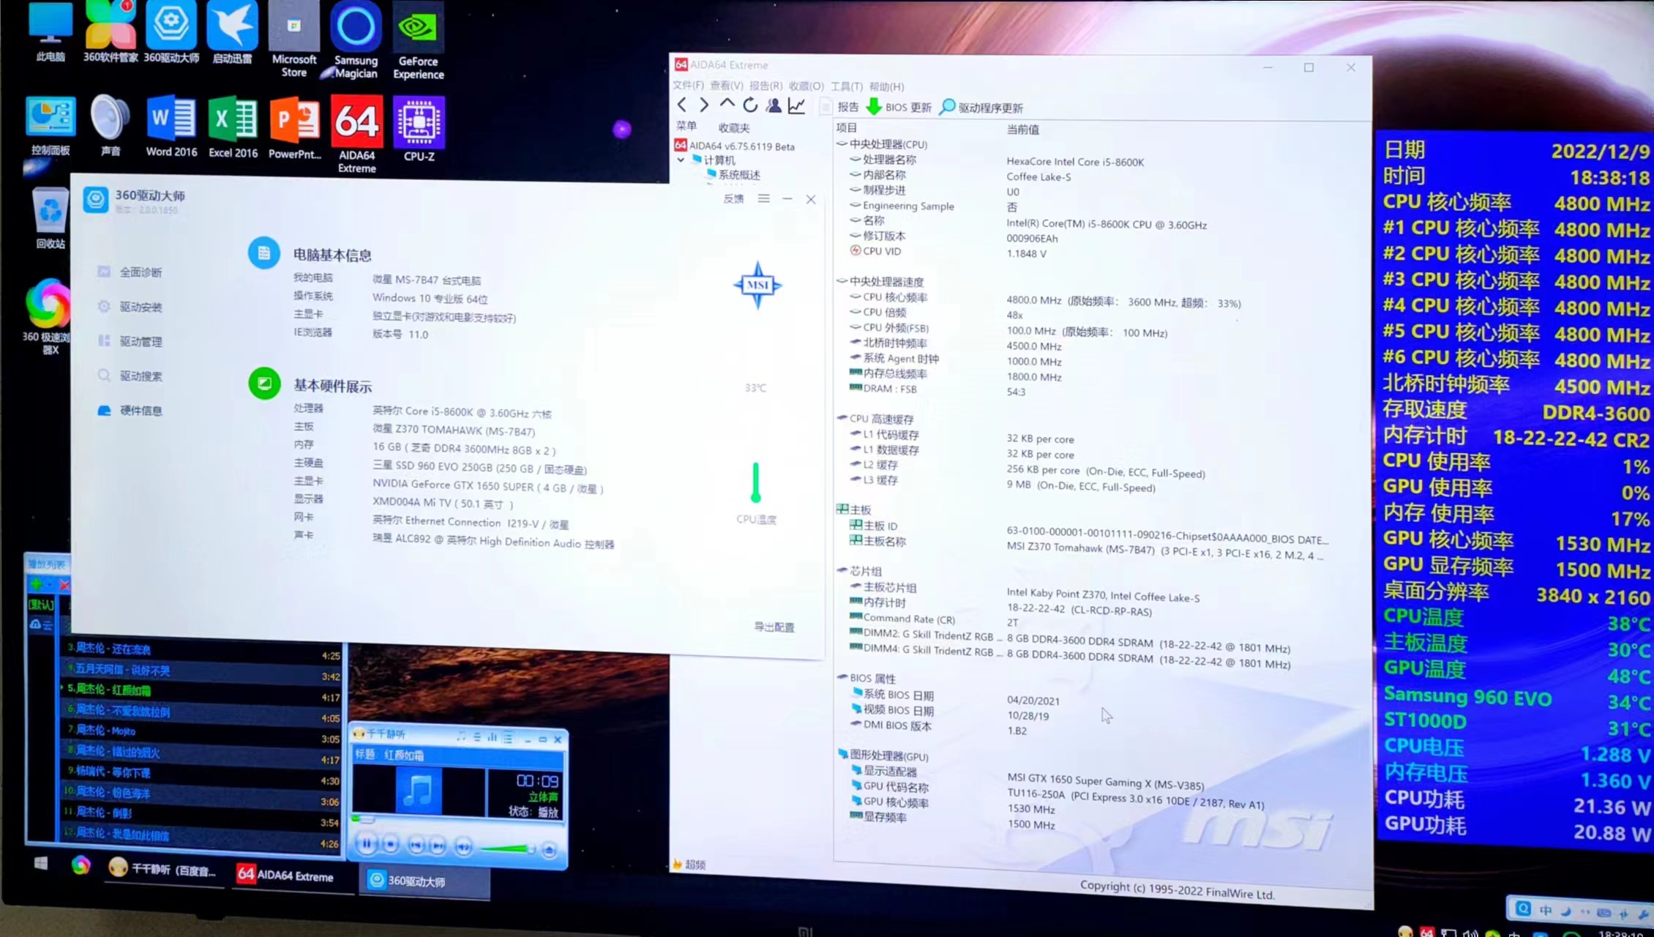Open 驱动搜索 in 360驱动大师 sidebar

tap(130, 376)
